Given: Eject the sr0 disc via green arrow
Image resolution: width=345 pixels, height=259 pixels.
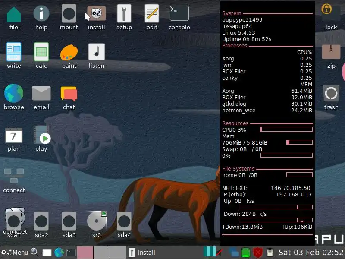Looking at the screenshot, I should click(x=103, y=214).
